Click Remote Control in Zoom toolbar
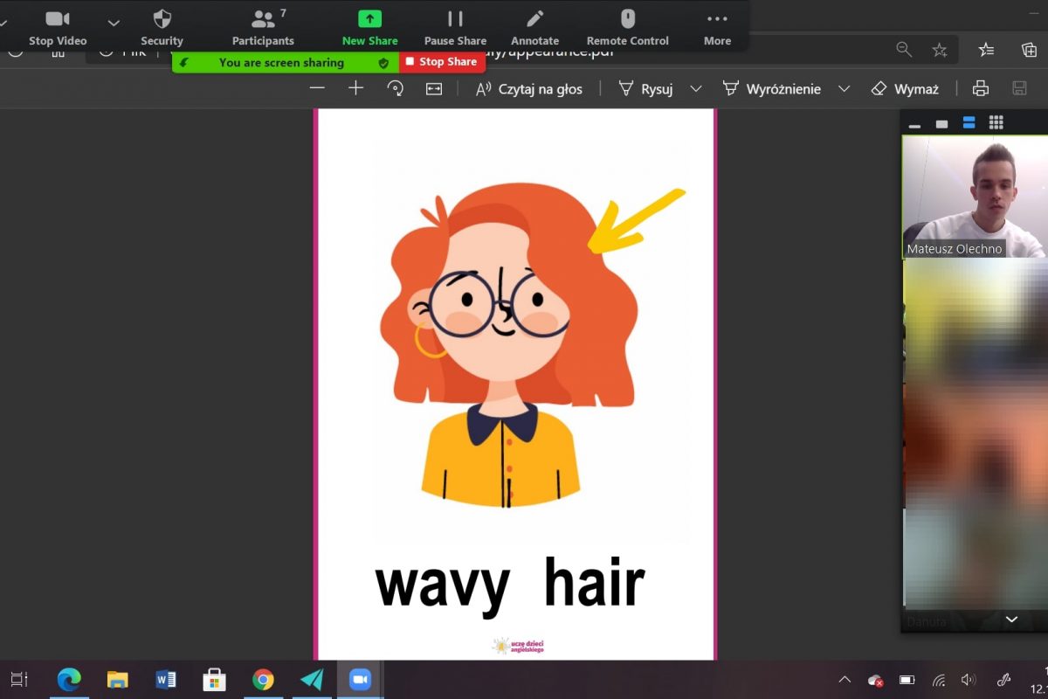Viewport: 1048px width, 699px height. pos(627,28)
